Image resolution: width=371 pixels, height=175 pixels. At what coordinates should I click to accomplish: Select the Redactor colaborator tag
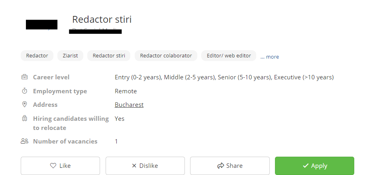[x=166, y=56]
